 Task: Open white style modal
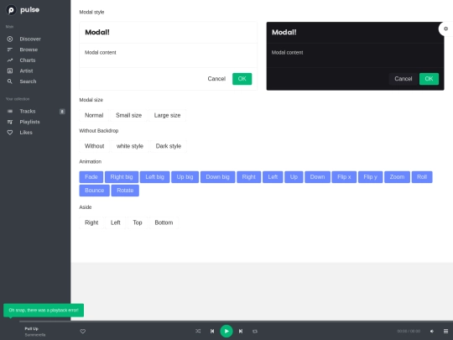(130, 146)
